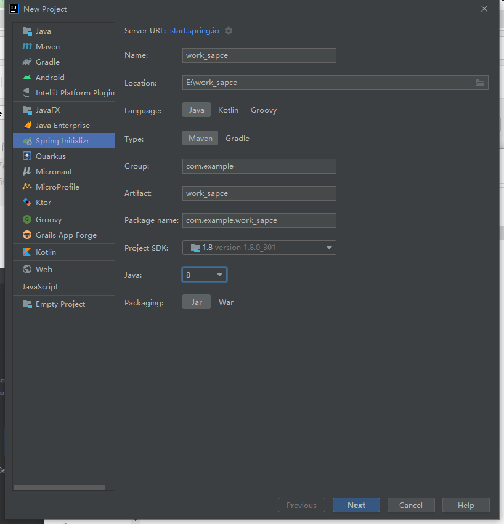Screen dimensions: 504x524
Task: Select the Java project type icon
Action: [x=27, y=31]
